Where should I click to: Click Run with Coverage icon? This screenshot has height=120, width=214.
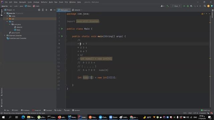coord(191,6)
